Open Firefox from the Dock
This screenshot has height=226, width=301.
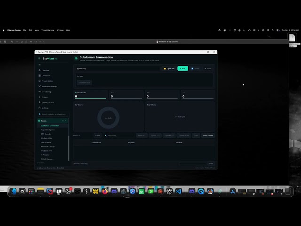tap(105, 191)
